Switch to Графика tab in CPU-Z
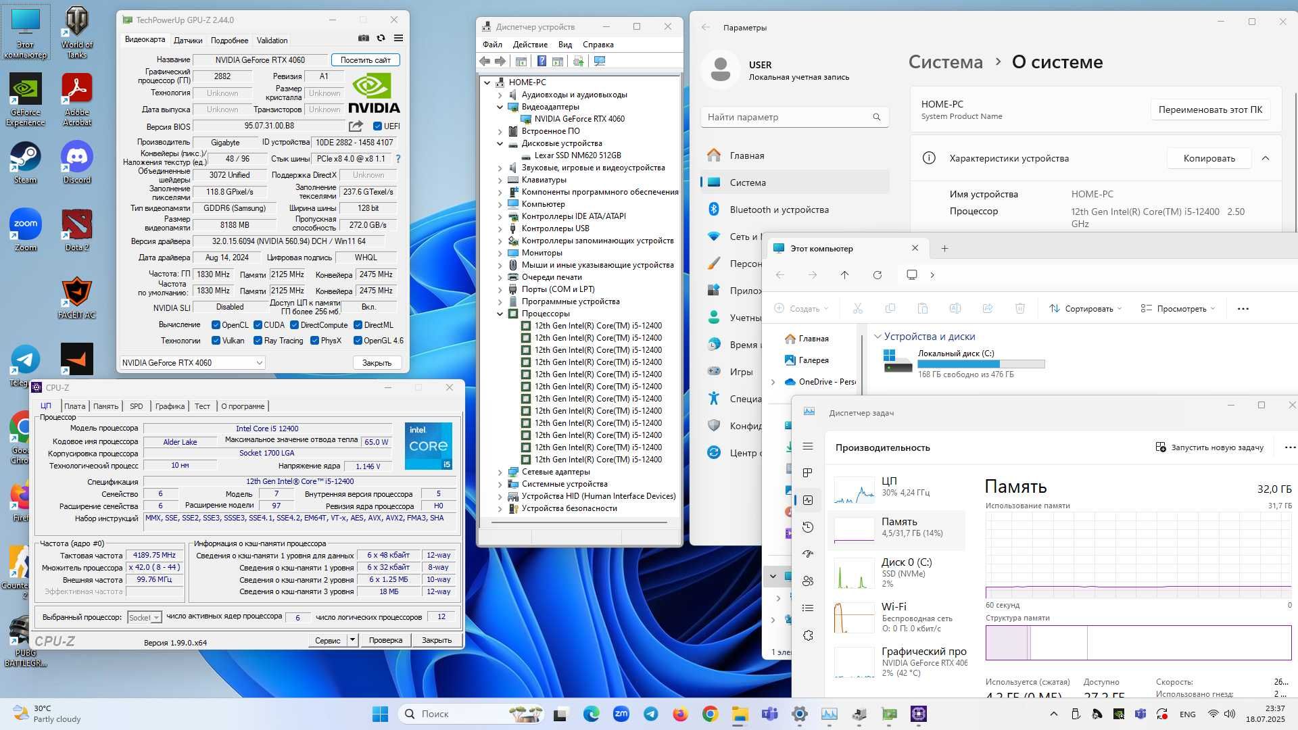Screen dimensions: 1298x730 (170, 406)
